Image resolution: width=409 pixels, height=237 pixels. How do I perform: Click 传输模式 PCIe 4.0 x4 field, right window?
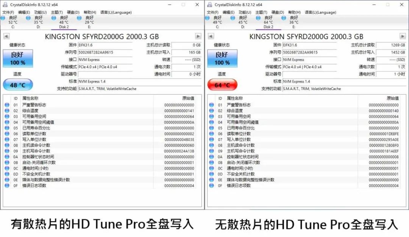(310, 67)
